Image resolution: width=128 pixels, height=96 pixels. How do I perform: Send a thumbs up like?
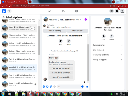point(87,87)
